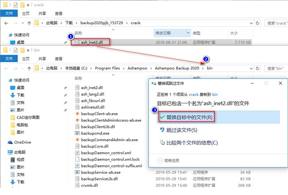
Task: Select ash_inet2.dll in crack folder
Action: pyautogui.click(x=92, y=42)
